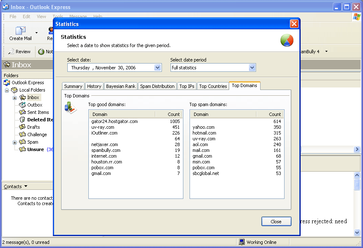The image size is (363, 248).
Task: Collapse the Local Folders tree node
Action: pyautogui.click(x=7, y=90)
